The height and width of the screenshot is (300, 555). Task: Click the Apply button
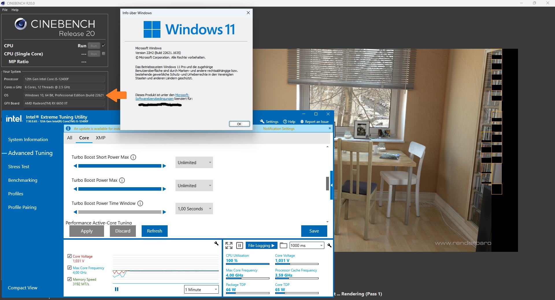87,231
